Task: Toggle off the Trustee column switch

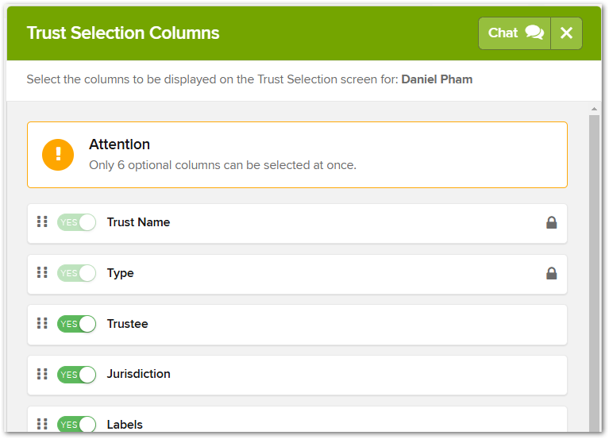Action: tap(76, 324)
